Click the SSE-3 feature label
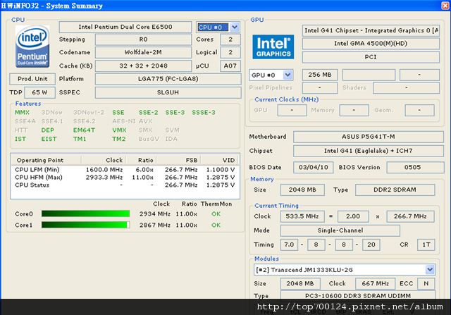Viewport: 451px width, 315px height. pyautogui.click(x=175, y=113)
